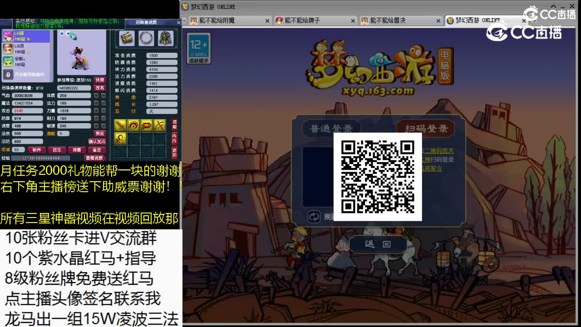This screenshot has height=327, width=581.
Task: Open the 普通登录 login tab
Action: [x=331, y=129]
